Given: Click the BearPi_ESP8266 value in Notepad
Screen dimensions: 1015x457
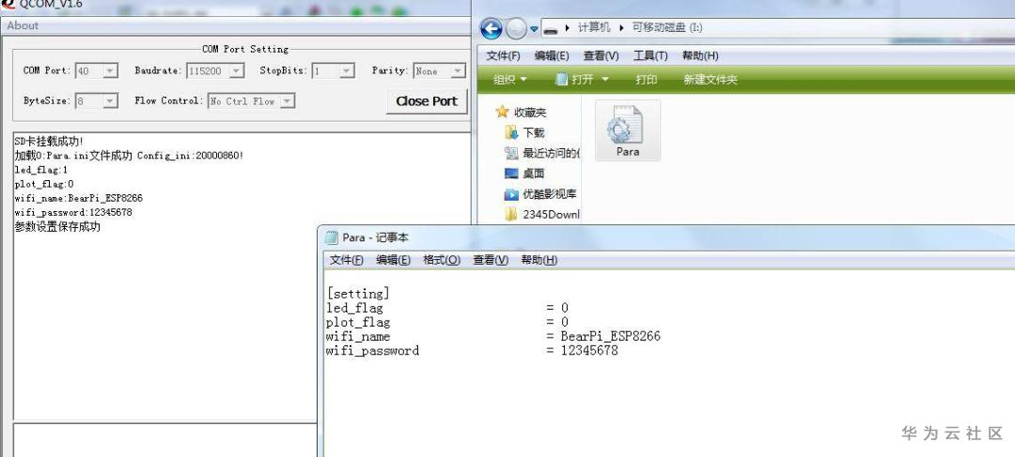Looking at the screenshot, I should click(x=611, y=337).
